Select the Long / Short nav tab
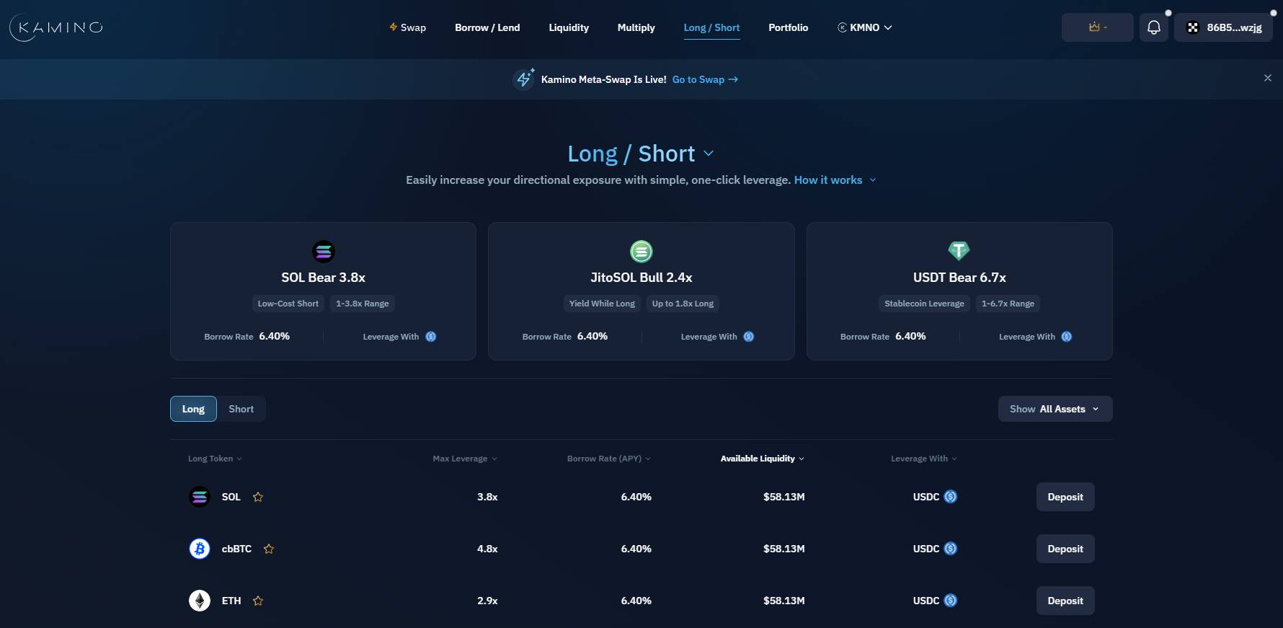The image size is (1283, 628). point(712,27)
